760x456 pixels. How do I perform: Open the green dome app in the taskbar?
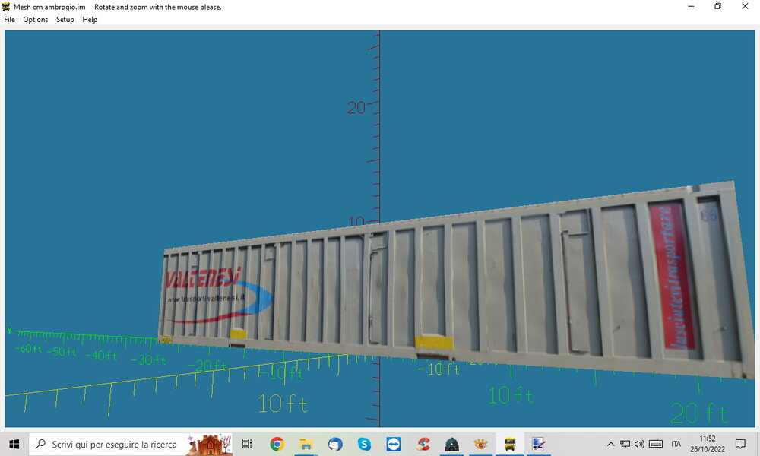point(451,444)
